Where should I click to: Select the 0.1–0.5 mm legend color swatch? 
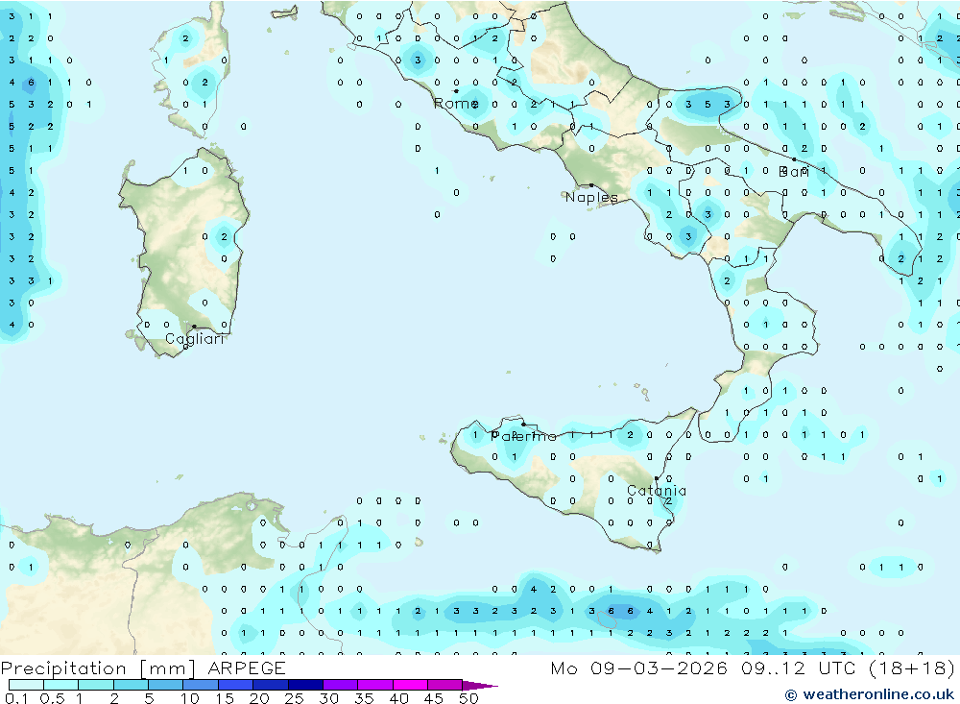coord(26,685)
